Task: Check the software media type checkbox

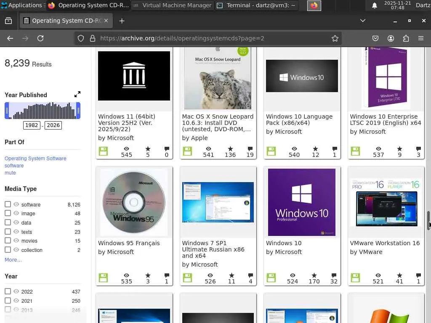Action: (8, 204)
